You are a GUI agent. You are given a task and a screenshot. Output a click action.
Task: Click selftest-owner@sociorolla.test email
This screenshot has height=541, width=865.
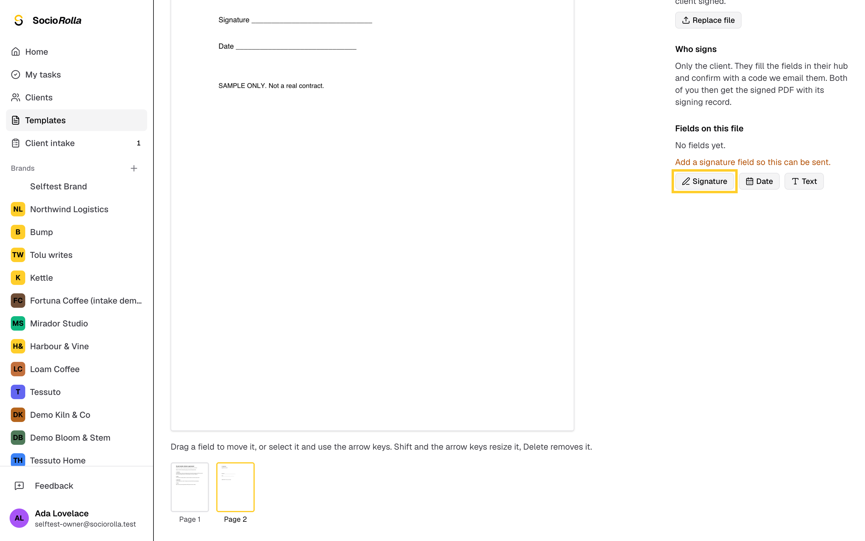pos(85,524)
